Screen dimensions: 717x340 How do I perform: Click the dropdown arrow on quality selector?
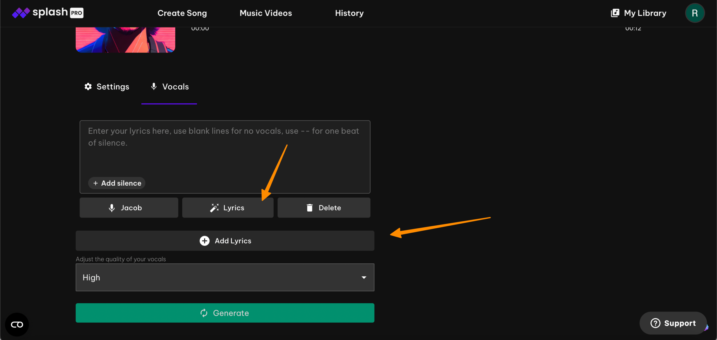364,277
